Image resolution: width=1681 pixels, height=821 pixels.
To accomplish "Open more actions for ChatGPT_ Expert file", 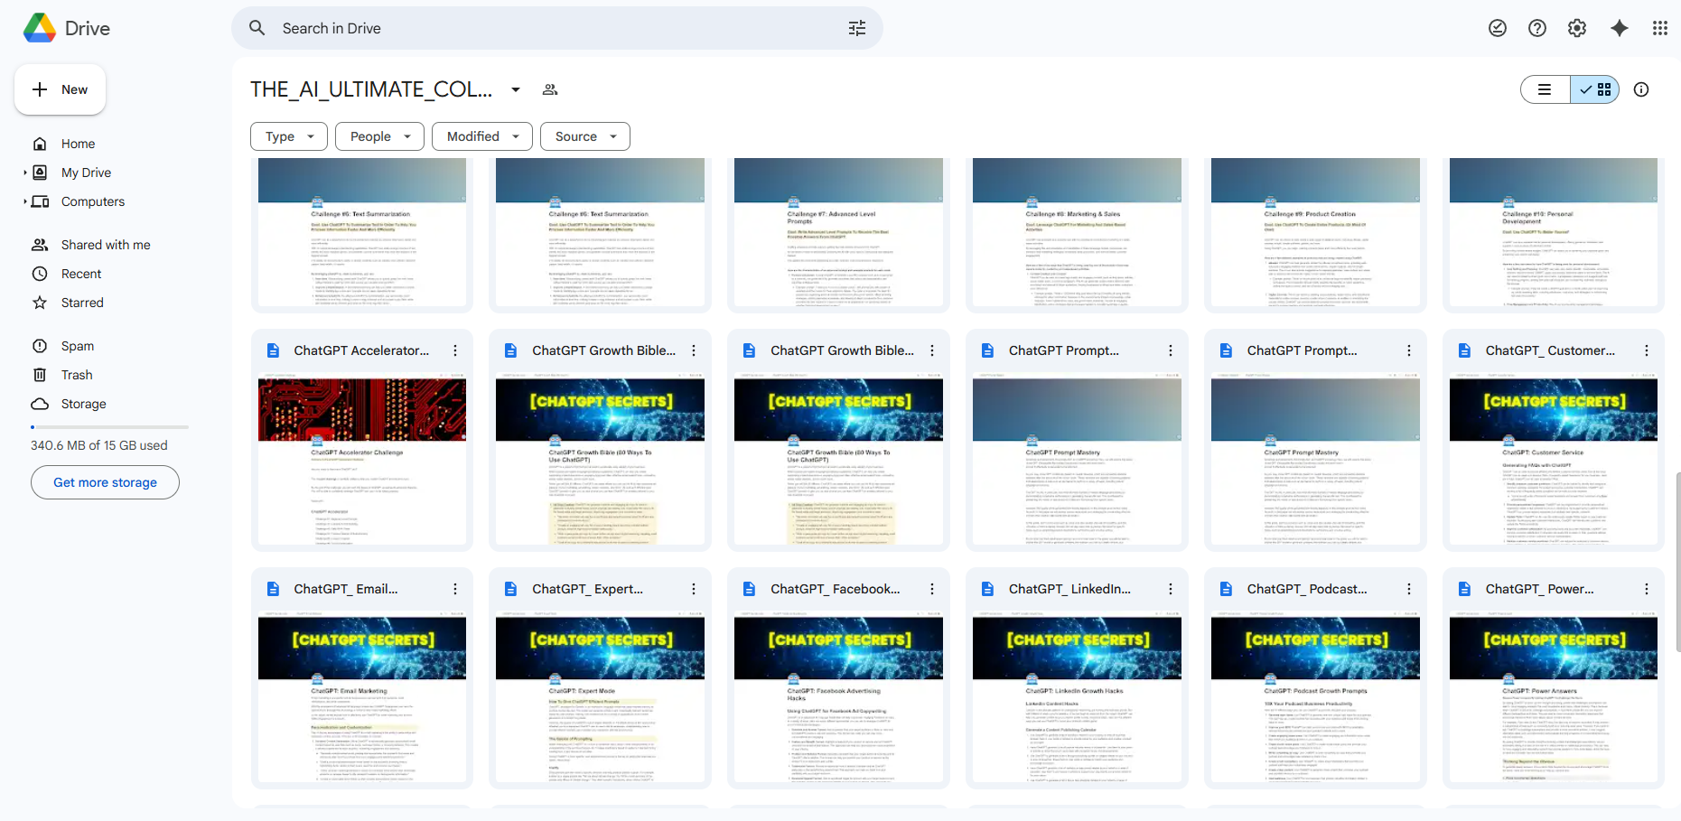I will pyautogui.click(x=694, y=589).
